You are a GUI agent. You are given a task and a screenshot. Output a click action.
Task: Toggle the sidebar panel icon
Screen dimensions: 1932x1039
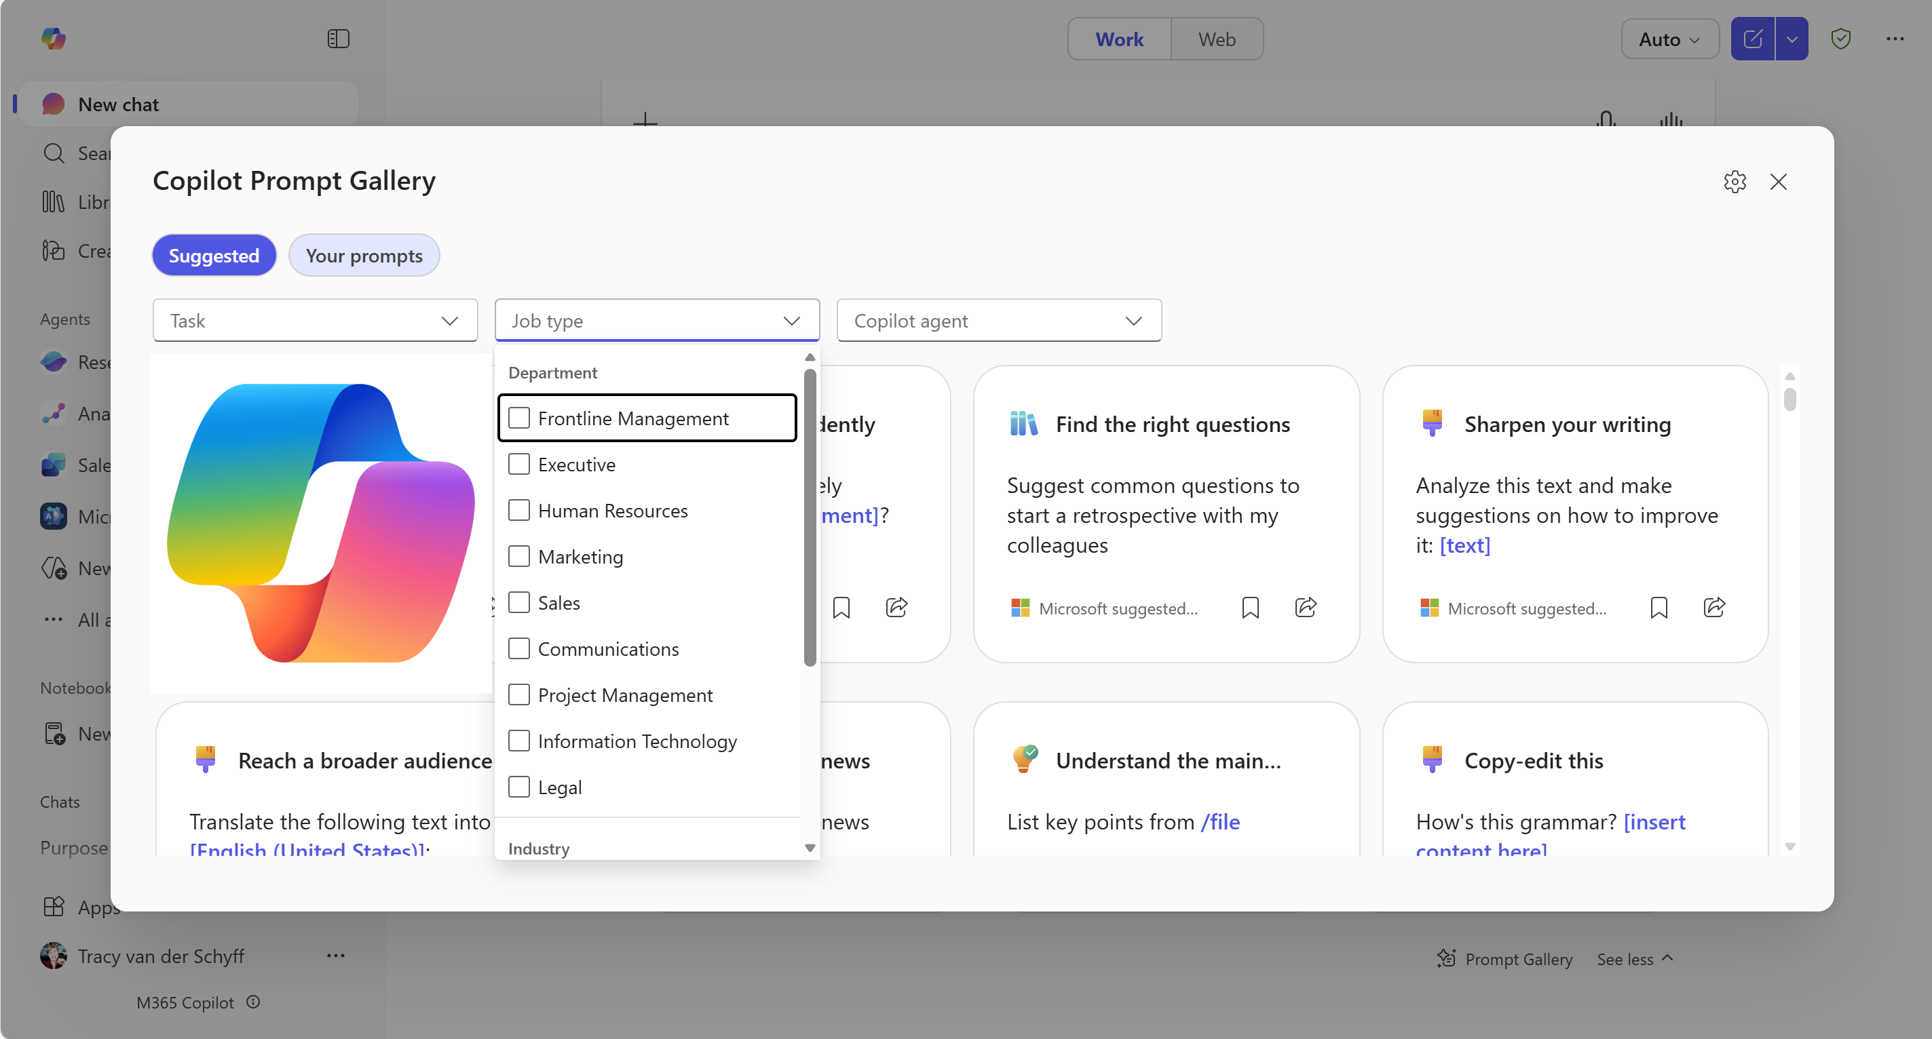pyautogui.click(x=338, y=39)
